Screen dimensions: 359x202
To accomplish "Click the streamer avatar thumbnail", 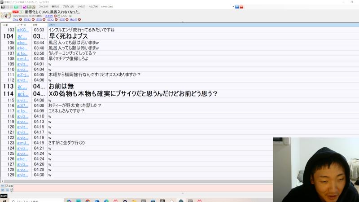I will point(6,16).
